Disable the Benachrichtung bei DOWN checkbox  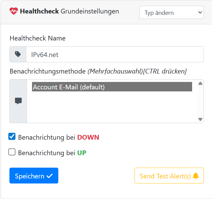12,137
